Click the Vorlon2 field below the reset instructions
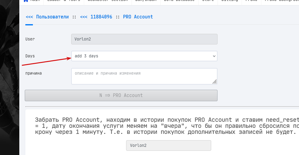 [x=168, y=145]
